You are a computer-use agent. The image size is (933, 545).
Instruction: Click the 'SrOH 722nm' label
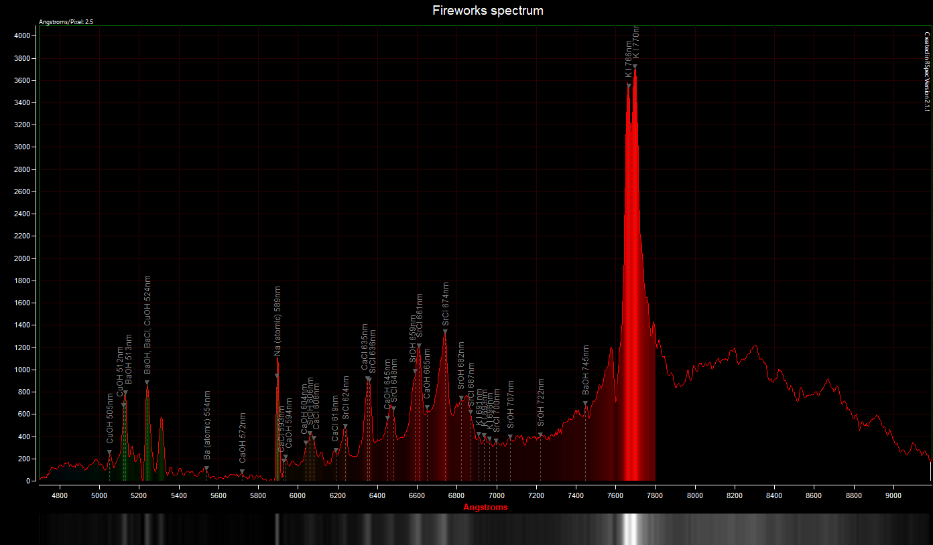pos(541,402)
